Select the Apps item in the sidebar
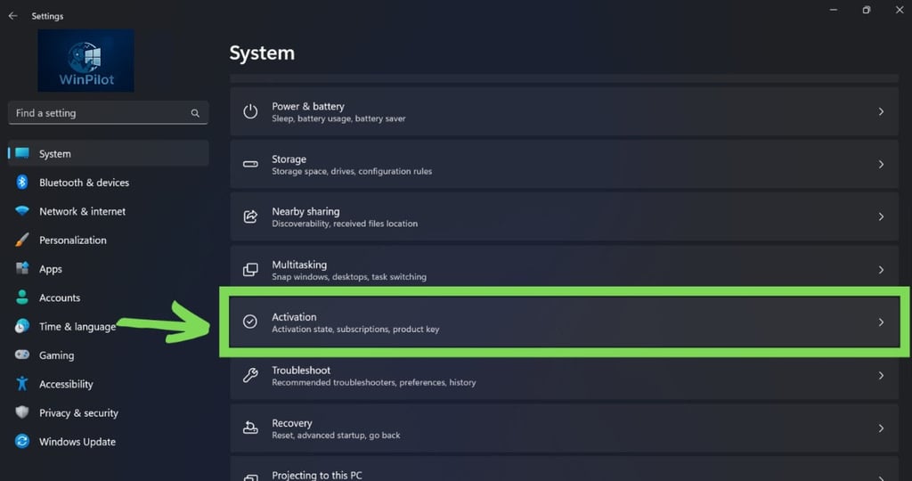This screenshot has height=481, width=912. pos(51,269)
